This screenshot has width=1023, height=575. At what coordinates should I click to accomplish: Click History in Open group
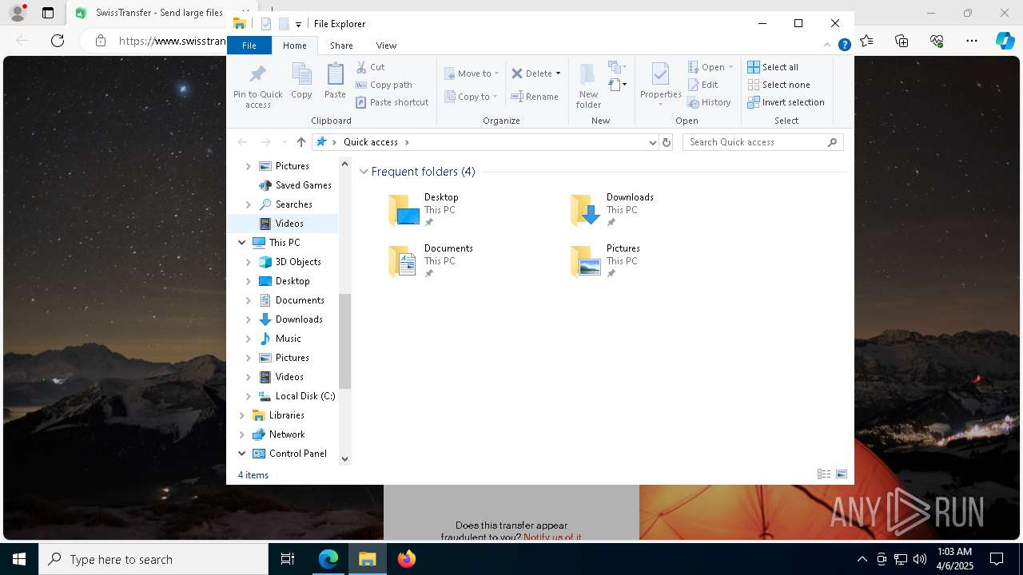(x=709, y=102)
